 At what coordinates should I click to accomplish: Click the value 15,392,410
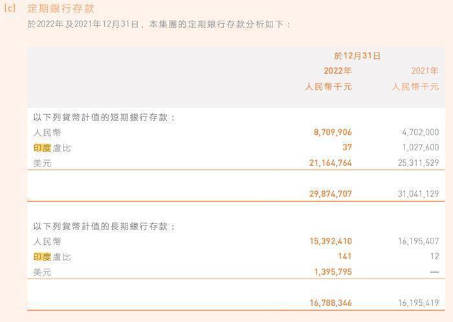coord(331,241)
